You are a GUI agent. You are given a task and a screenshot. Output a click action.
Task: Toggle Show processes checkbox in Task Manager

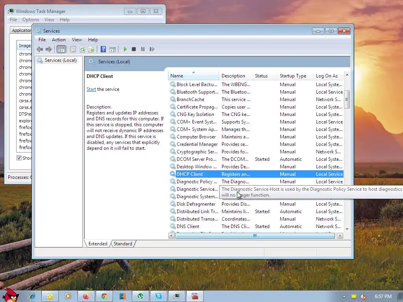19,158
